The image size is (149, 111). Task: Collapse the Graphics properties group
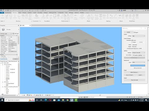(17, 35)
